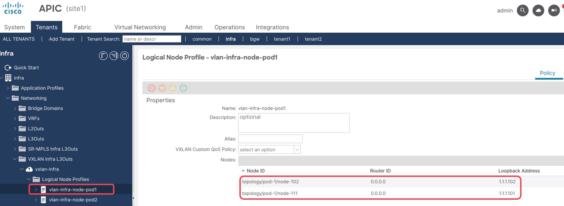The image size is (564, 206).
Task: Collapse Logical Node Profiles node
Action: (x=29, y=179)
